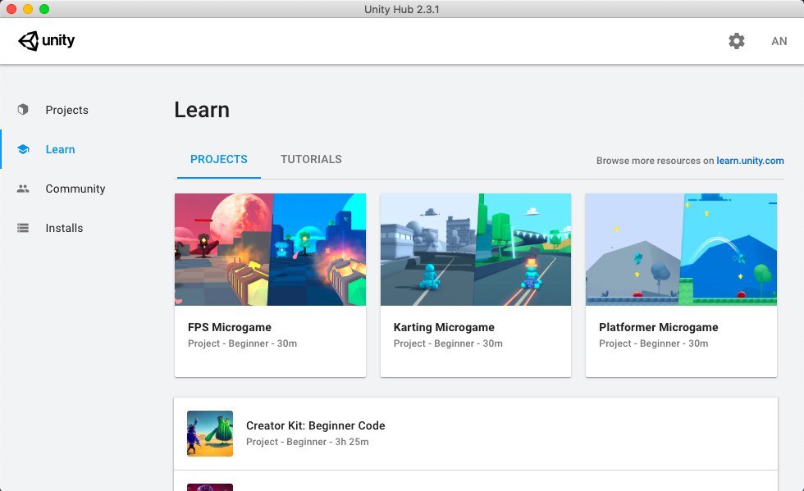Click the Creator Kit: Beginner Code thumbnail
804x491 pixels.
(x=210, y=434)
